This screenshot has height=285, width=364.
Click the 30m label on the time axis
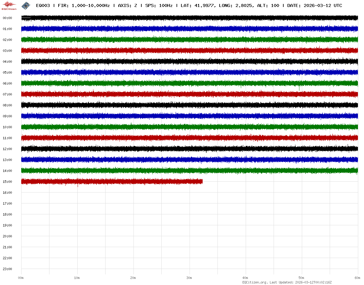point(189,278)
